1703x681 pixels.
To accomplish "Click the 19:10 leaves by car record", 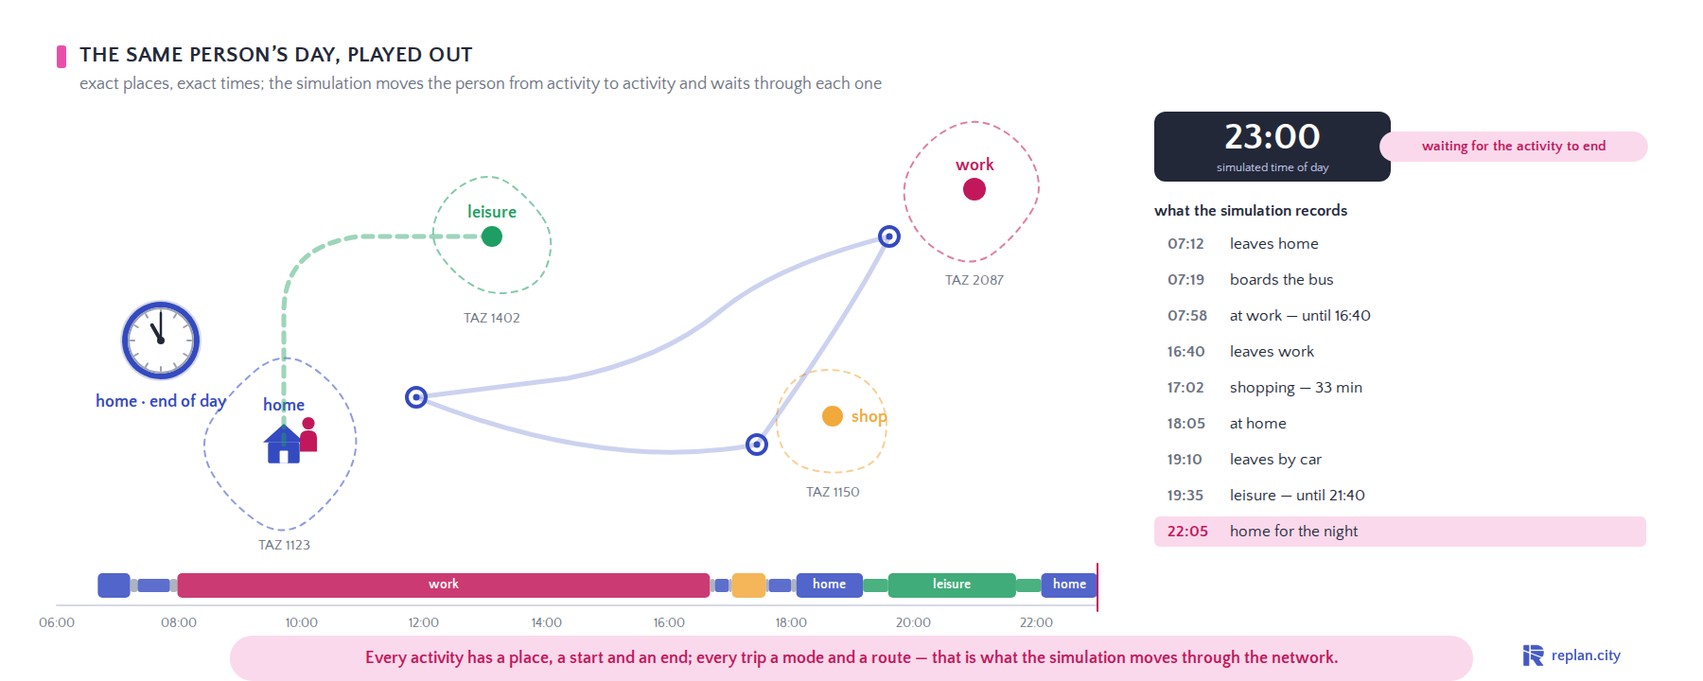I will coord(1400,460).
